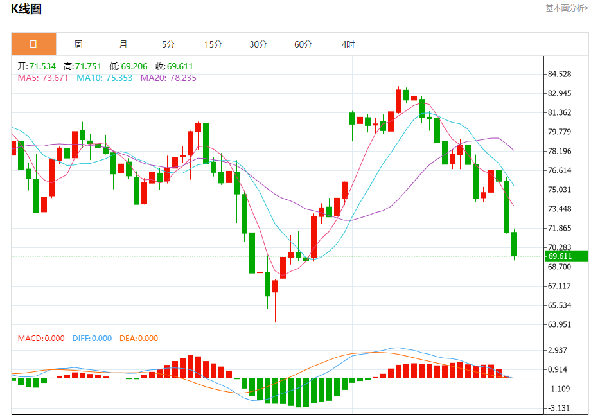Screen dimensions: 600x415
Task: Click the 73.448 price axis label
Action: tap(560, 209)
